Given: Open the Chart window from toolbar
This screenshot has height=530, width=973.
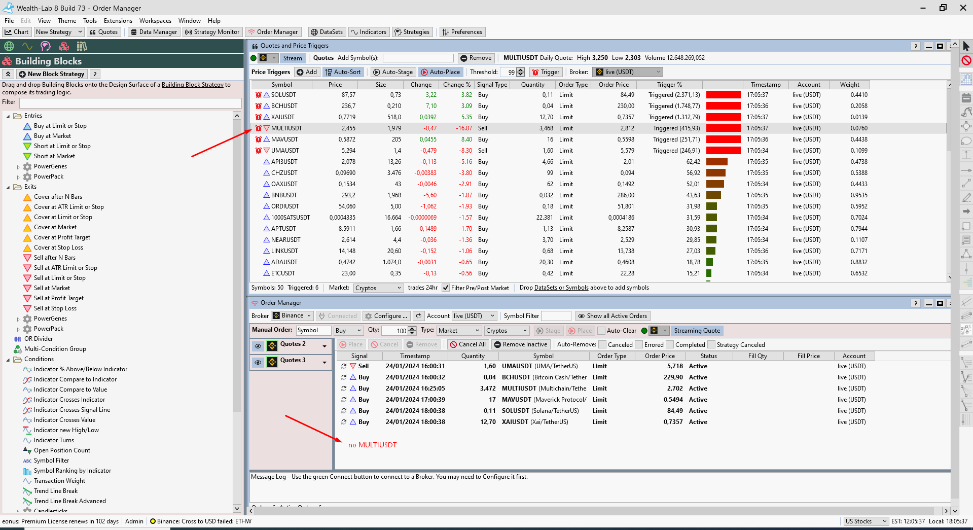Looking at the screenshot, I should pyautogui.click(x=17, y=32).
